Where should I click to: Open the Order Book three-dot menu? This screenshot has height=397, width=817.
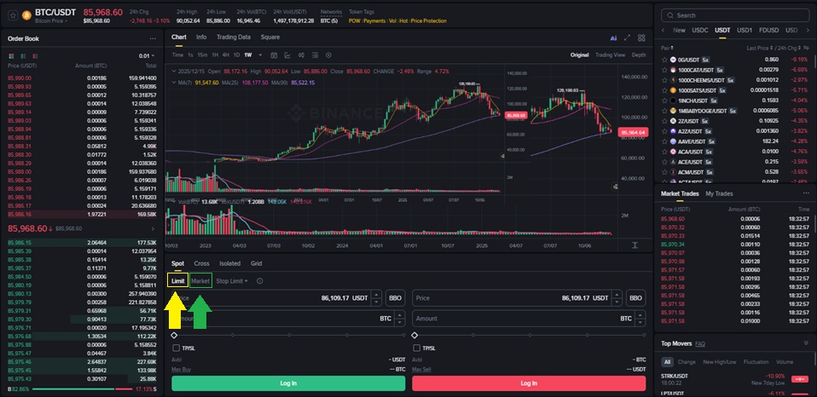(x=153, y=38)
